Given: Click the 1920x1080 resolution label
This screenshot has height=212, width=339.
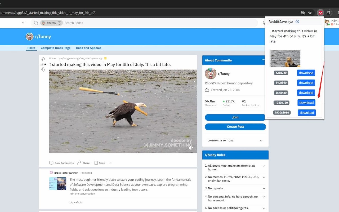Looking at the screenshot, I should pyautogui.click(x=282, y=113).
